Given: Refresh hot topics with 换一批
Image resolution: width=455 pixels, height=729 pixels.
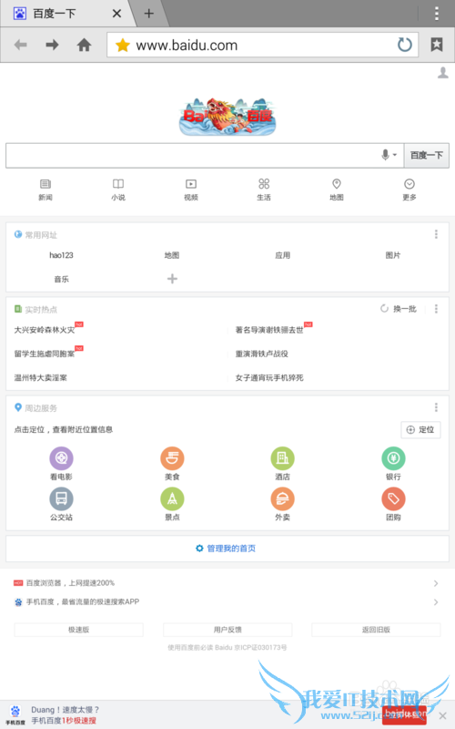Looking at the screenshot, I should [399, 309].
